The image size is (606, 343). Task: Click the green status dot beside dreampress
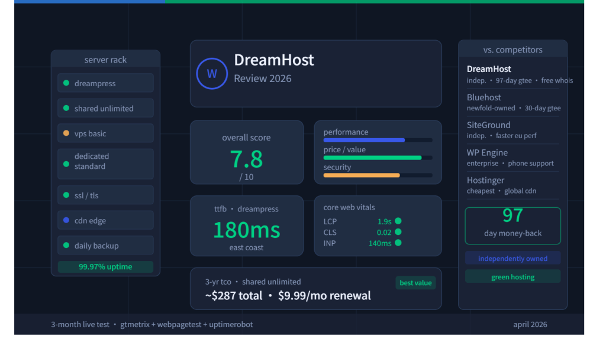pos(66,83)
